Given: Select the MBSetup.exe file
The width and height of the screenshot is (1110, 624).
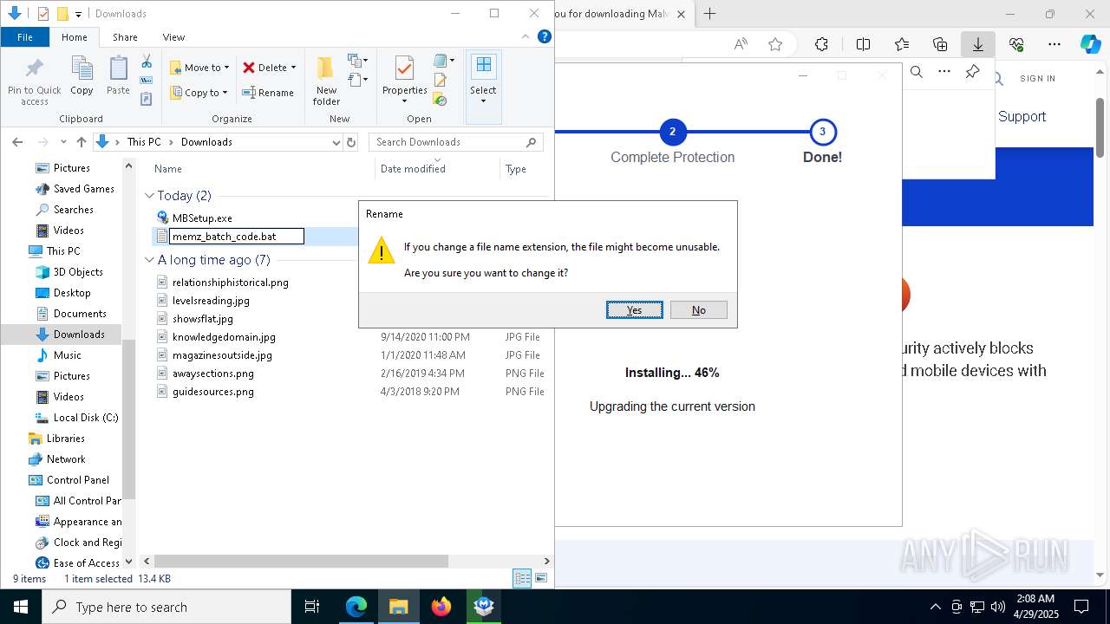Looking at the screenshot, I should pyautogui.click(x=202, y=218).
